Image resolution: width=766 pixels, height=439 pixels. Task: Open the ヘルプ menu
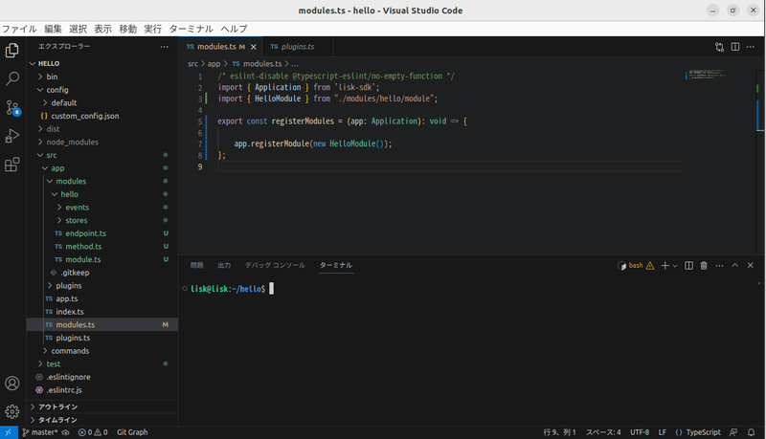tap(234, 29)
